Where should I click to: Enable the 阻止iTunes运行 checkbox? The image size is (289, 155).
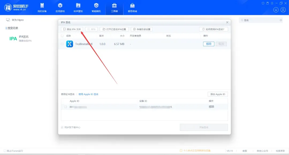[x=5, y=151]
